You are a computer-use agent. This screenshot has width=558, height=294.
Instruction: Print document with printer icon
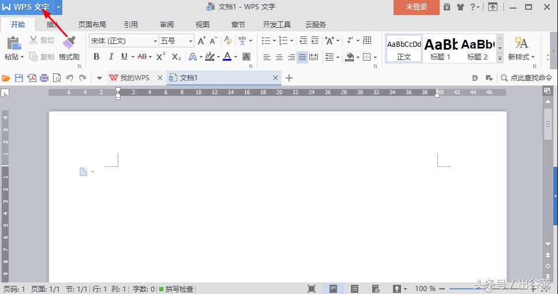coord(44,78)
